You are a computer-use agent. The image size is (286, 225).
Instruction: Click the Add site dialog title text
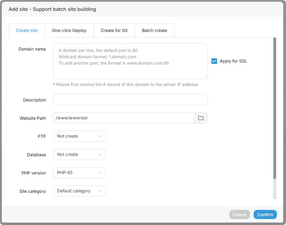[52, 9]
